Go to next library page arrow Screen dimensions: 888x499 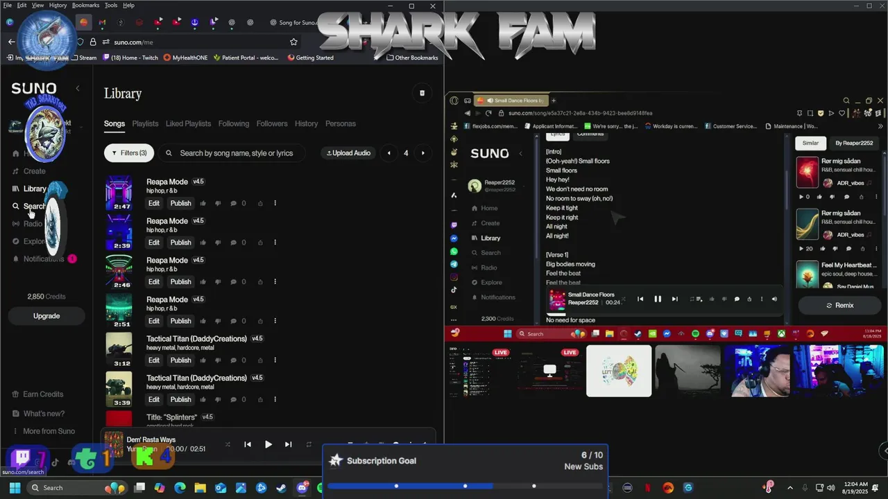(x=422, y=153)
